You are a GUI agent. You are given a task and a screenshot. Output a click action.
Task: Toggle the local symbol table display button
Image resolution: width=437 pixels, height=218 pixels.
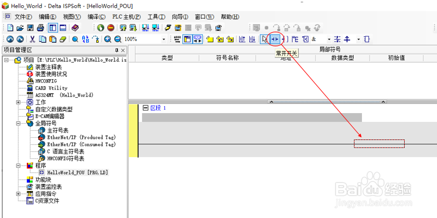click(x=187, y=39)
